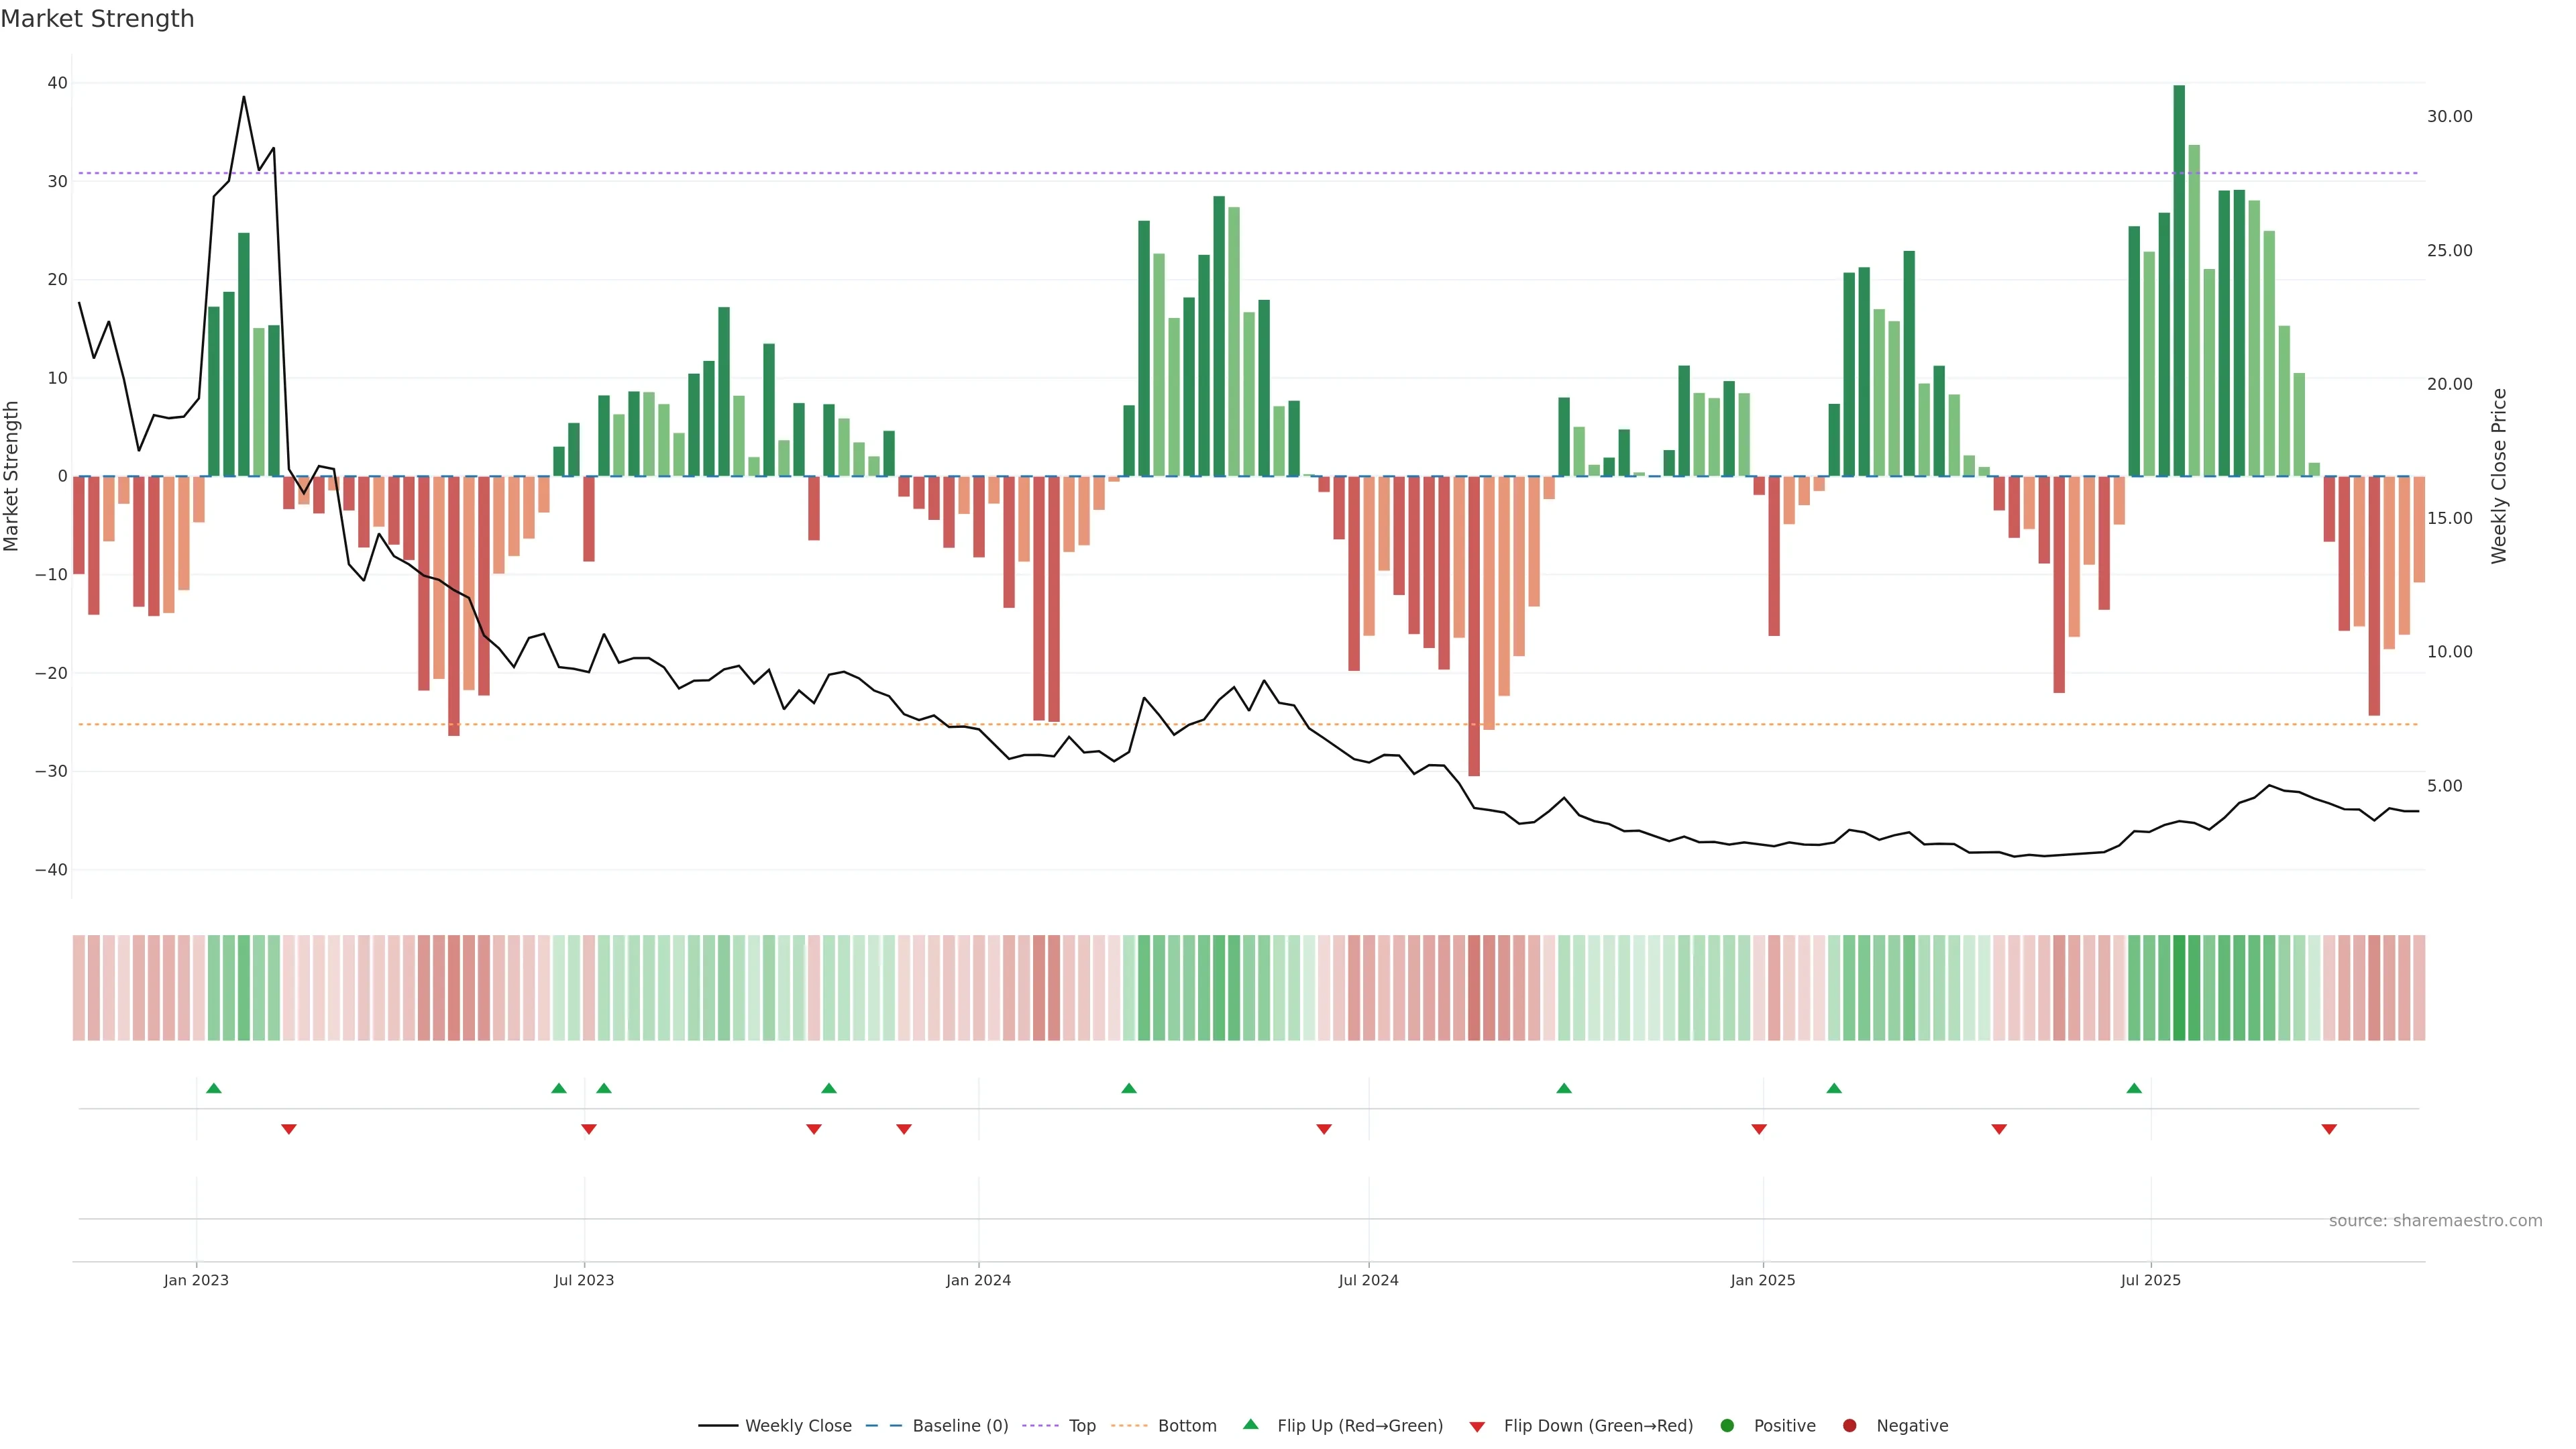Click the green Positive legend dot
The image size is (2576, 1449).
[1727, 1425]
